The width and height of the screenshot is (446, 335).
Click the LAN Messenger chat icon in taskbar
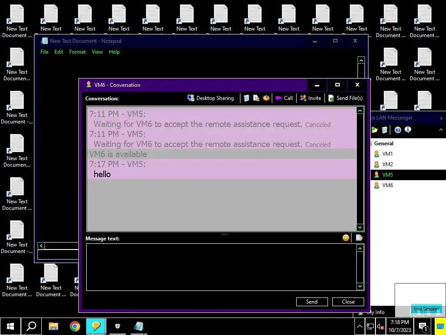pyautogui.click(x=96, y=326)
